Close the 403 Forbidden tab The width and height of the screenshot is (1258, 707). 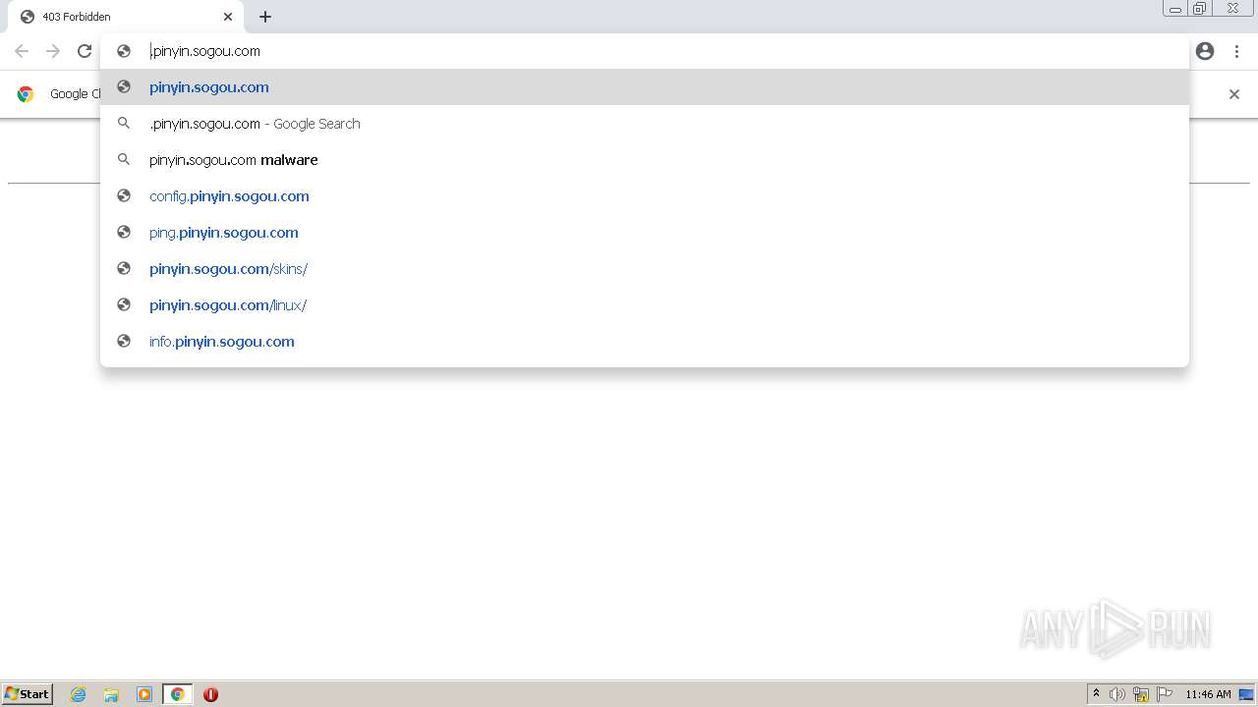pyautogui.click(x=228, y=17)
